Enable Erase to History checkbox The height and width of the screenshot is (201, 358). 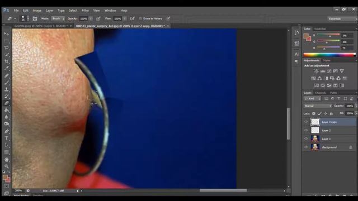[x=140, y=18]
